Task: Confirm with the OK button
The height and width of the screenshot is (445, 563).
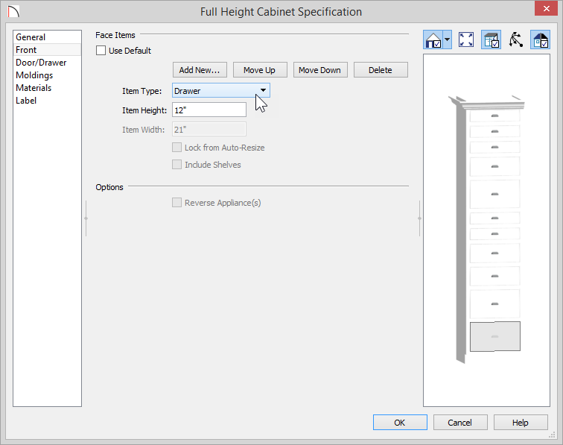Action: point(400,423)
